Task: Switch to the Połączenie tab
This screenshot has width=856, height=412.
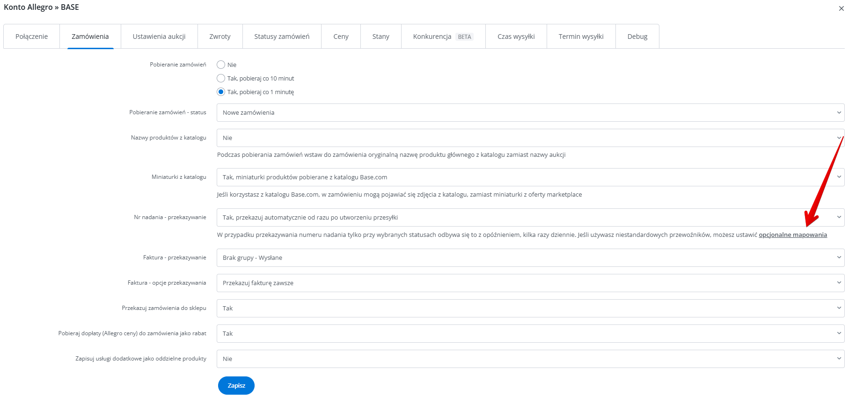Action: coord(31,37)
